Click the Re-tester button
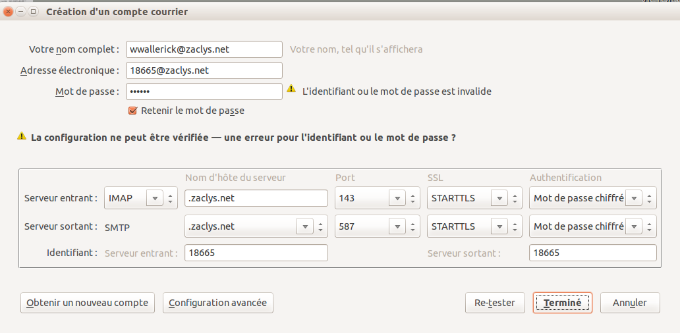 point(494,303)
